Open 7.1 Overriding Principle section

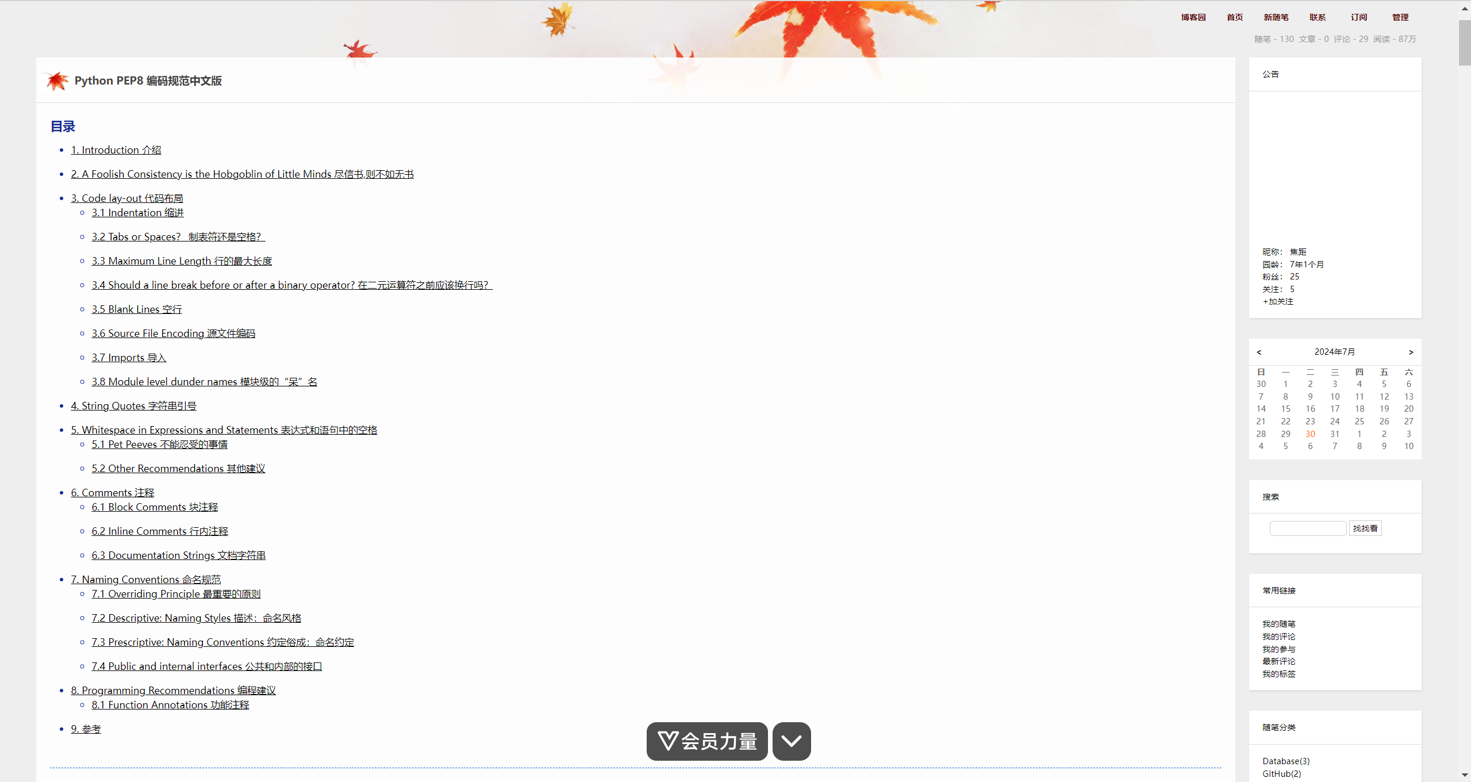pyautogui.click(x=176, y=594)
